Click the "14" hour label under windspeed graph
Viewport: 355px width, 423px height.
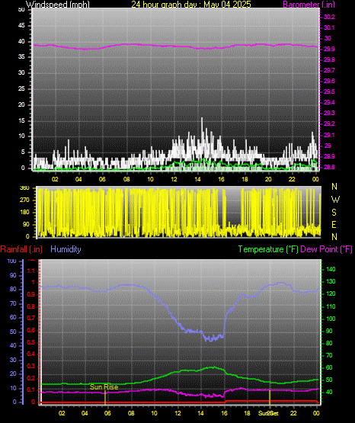coord(197,179)
